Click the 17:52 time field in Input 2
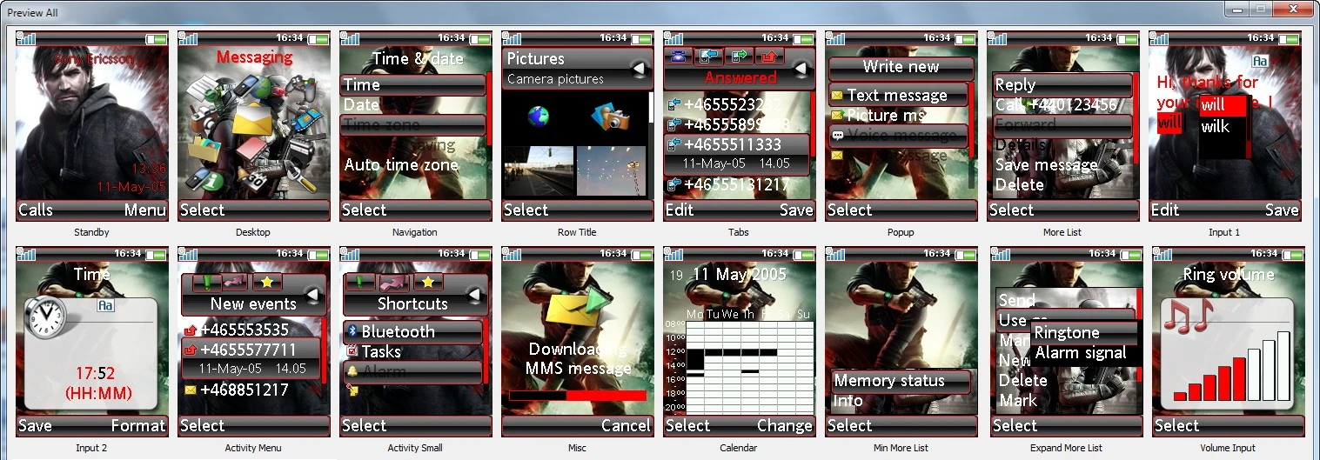Viewport: 1320px width, 460px height. pyautogui.click(x=96, y=373)
